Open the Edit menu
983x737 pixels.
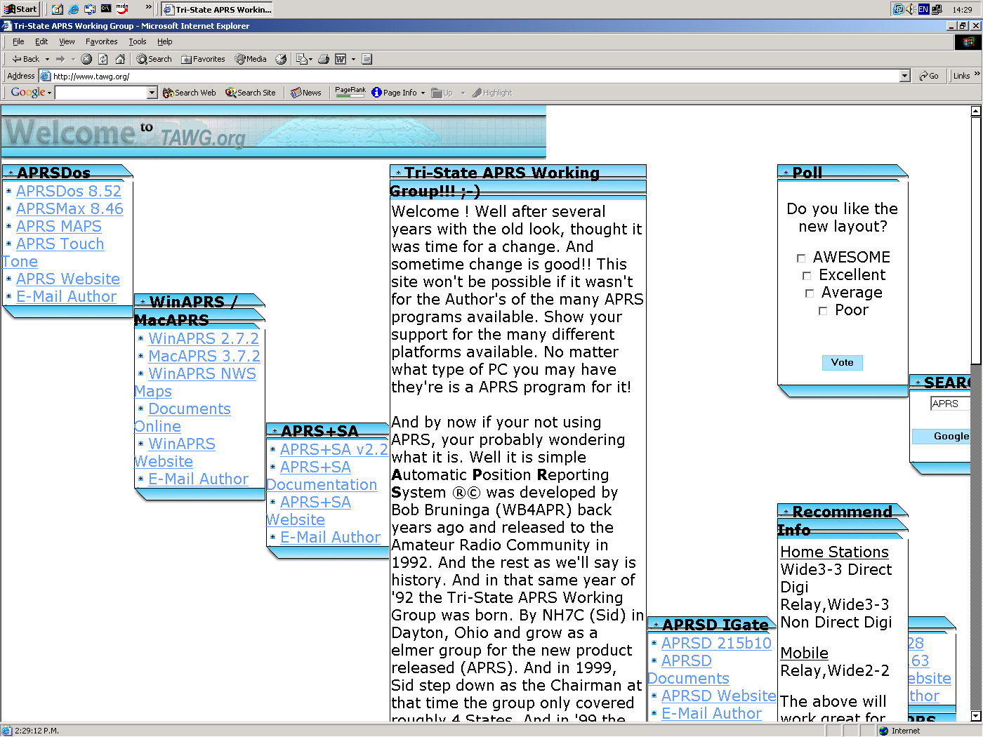[41, 41]
